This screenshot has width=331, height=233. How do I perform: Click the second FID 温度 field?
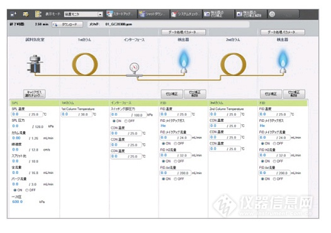click(274, 114)
